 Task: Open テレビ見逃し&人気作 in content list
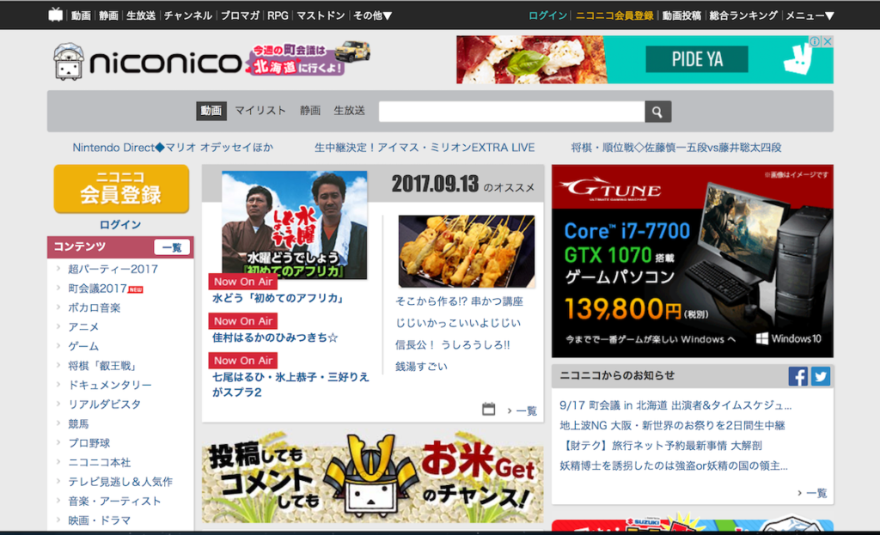tap(120, 482)
